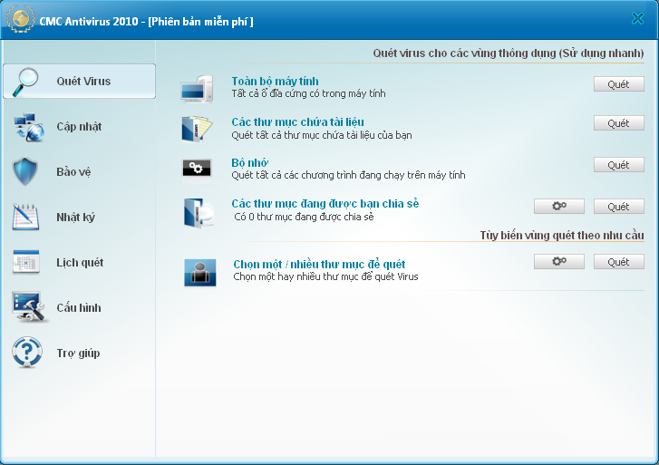Click the 'Quét tất cả các chương trình đang chạy' text
This screenshot has height=465, width=659.
pyautogui.click(x=348, y=175)
